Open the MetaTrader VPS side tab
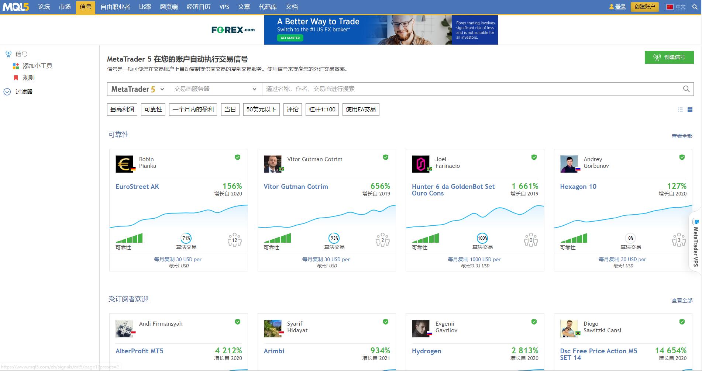The width and height of the screenshot is (702, 371). (x=696, y=242)
